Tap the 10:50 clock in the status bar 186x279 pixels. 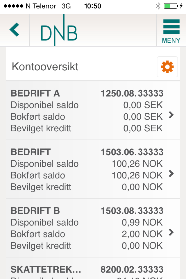click(92, 6)
